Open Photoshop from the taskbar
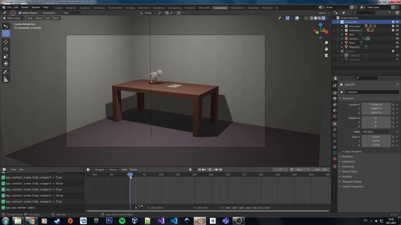Screen dimensions: 401x225 point(109,221)
